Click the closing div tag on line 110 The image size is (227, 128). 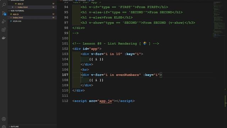[x=78, y=91]
